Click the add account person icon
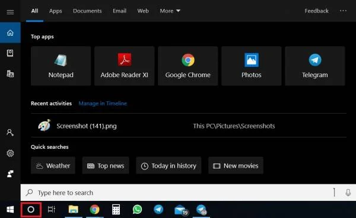 click(x=10, y=133)
